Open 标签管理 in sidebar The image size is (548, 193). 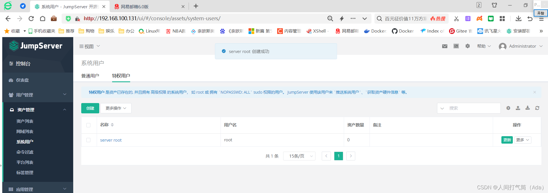coord(25,172)
